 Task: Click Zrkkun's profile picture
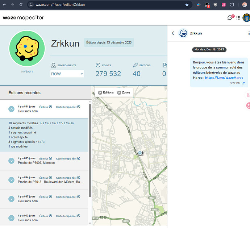[27, 48]
